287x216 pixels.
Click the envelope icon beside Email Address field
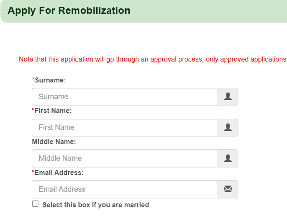pyautogui.click(x=228, y=189)
